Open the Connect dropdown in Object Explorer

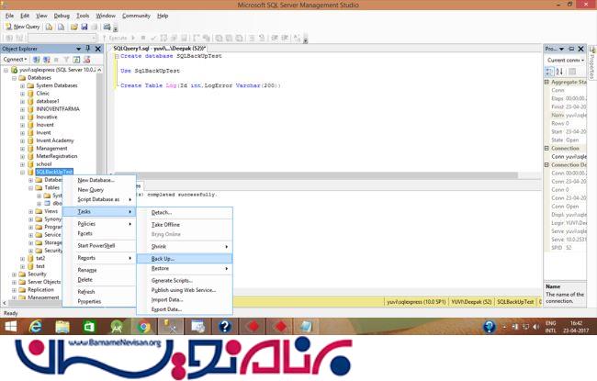15,59
